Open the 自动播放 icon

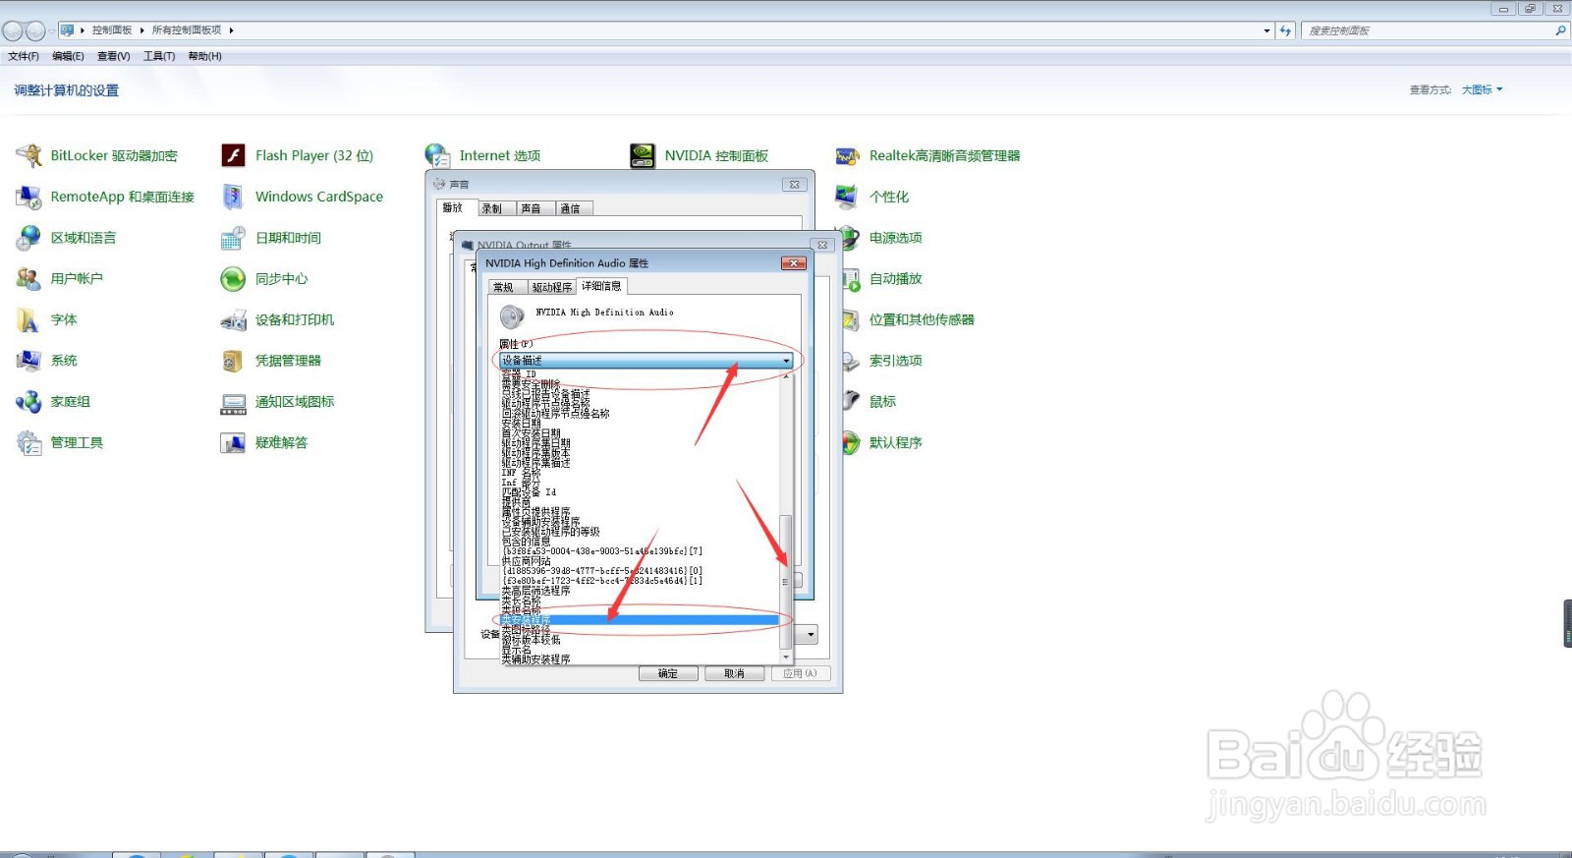pos(851,279)
